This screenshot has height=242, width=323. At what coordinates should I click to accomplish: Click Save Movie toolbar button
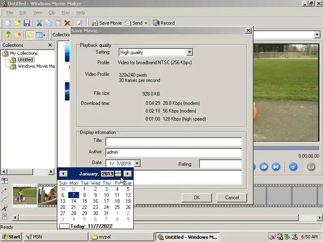coord(107,23)
